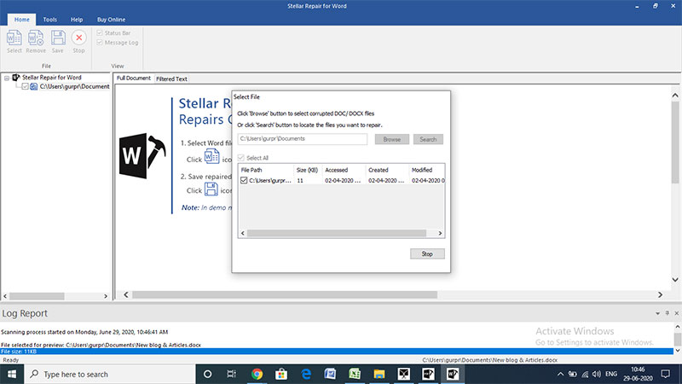Open Windows Start menu
Screen dimensions: 682x384
12,374
